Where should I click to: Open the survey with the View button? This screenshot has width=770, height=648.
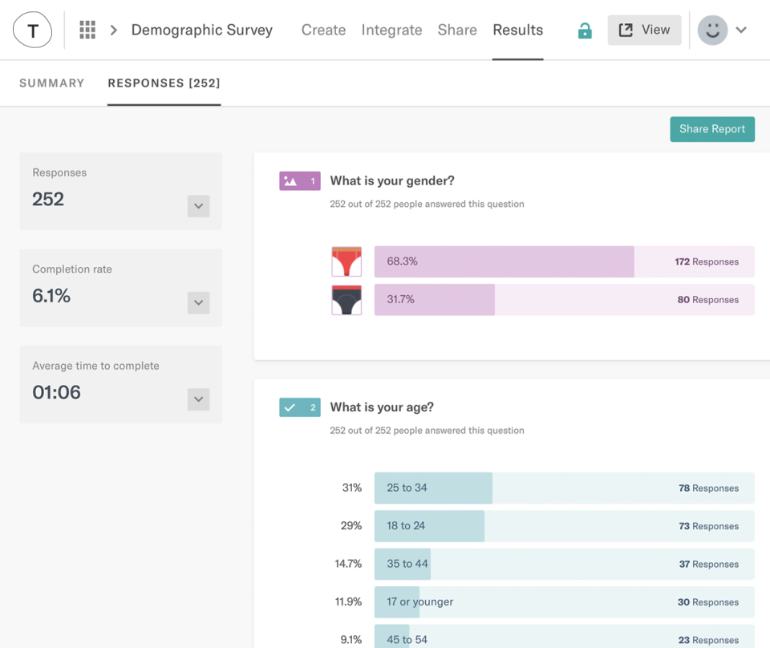point(644,30)
